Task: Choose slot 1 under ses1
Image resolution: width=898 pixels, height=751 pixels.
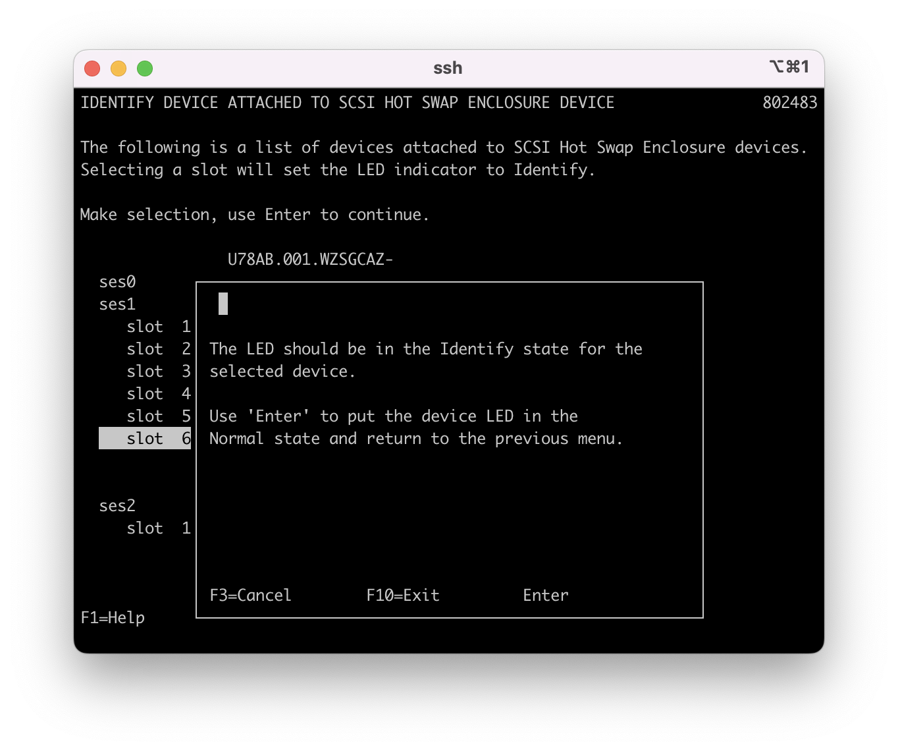Action: coord(159,327)
